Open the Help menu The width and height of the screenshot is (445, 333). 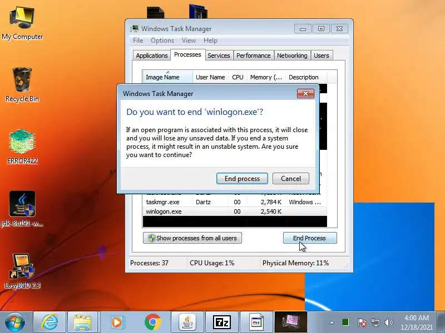(210, 41)
